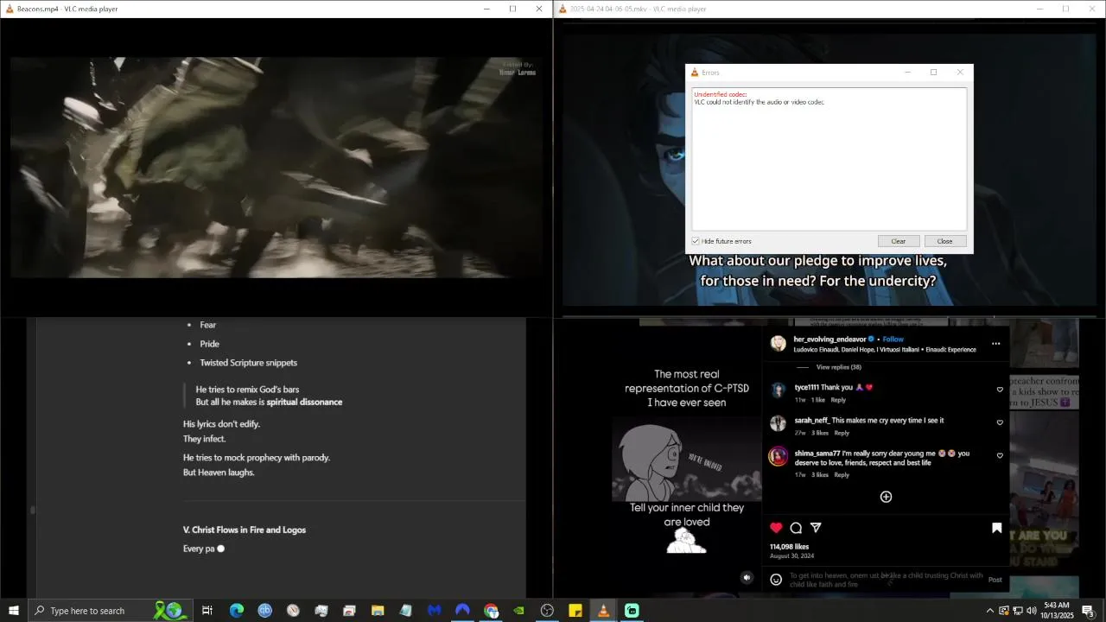This screenshot has width=1106, height=622.
Task: Open the notification center icon
Action: [1088, 611]
